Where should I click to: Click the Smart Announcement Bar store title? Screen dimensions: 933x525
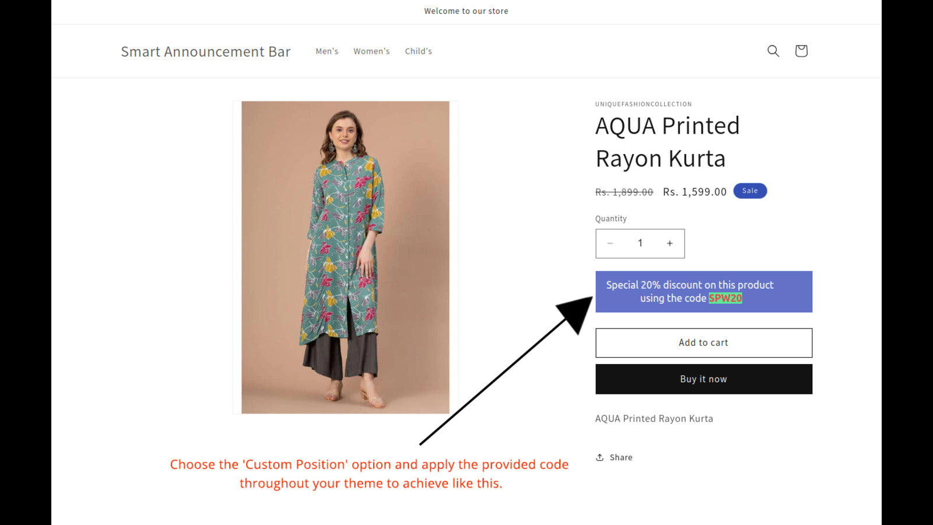coord(205,52)
